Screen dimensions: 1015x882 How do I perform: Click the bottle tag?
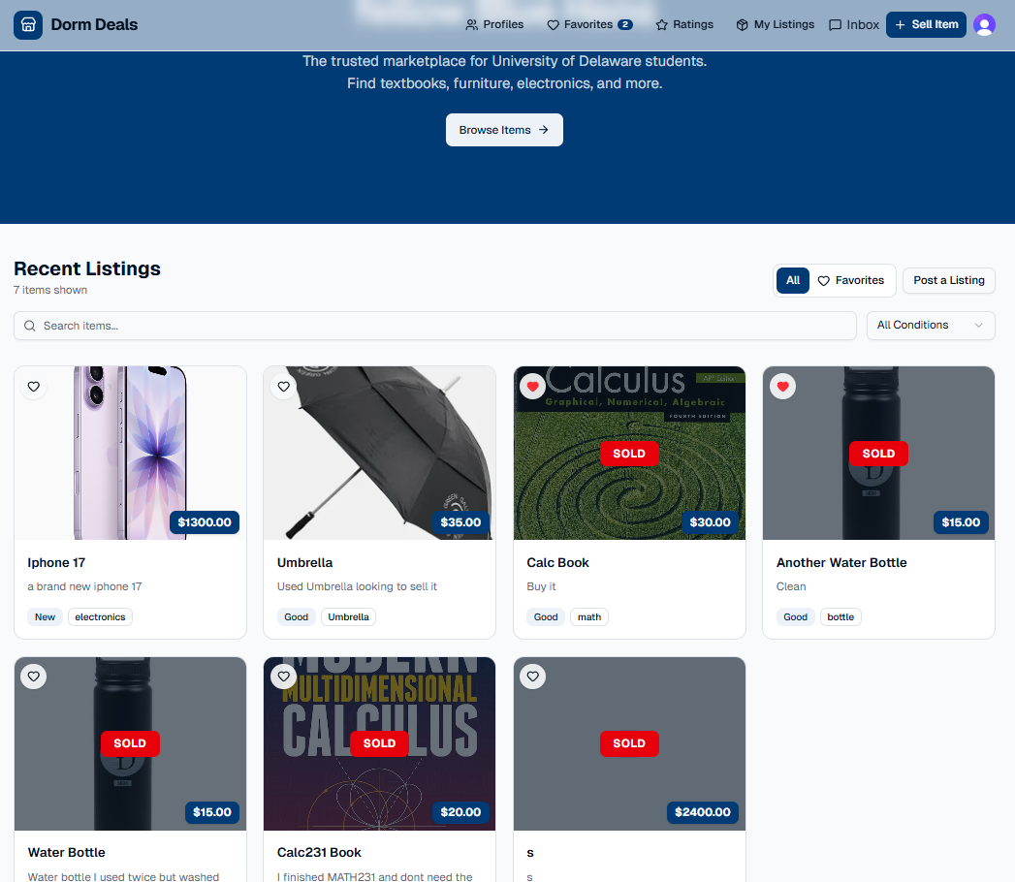pos(841,616)
